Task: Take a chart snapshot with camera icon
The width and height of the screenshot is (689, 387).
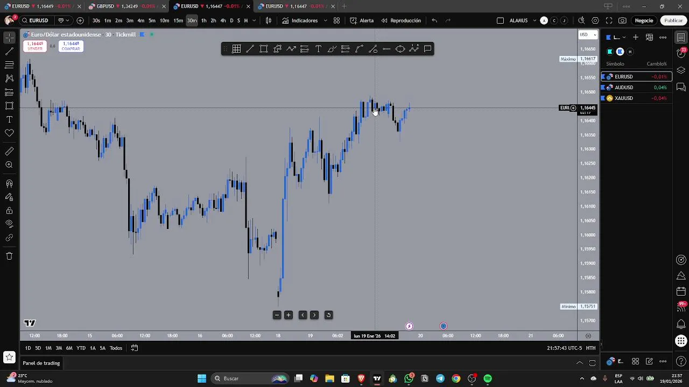Action: tap(622, 20)
